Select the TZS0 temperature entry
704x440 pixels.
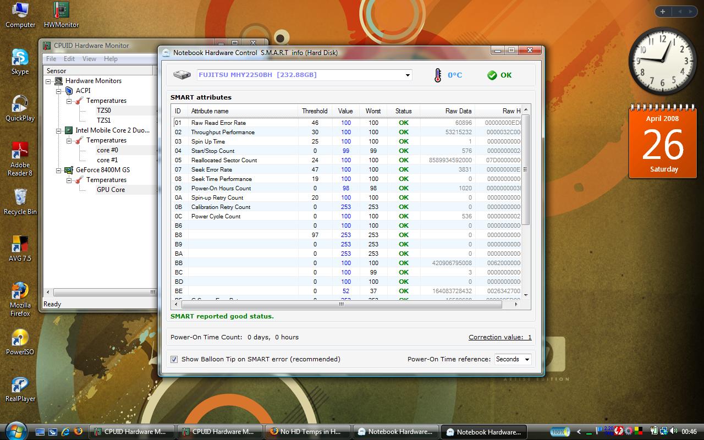[x=103, y=111]
